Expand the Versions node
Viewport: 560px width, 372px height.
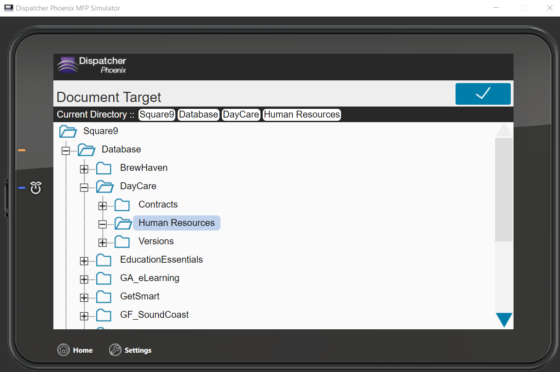click(x=102, y=242)
